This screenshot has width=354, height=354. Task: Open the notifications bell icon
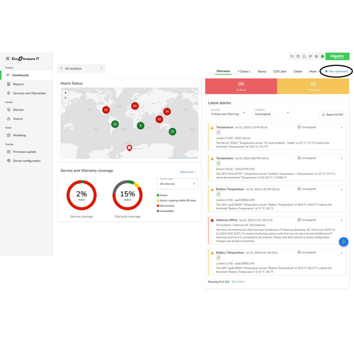point(304,57)
